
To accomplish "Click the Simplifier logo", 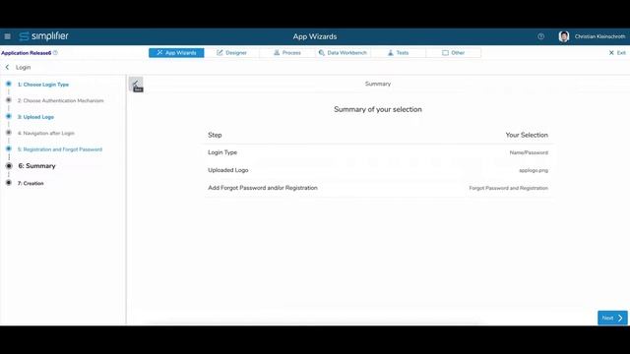I will click(43, 36).
